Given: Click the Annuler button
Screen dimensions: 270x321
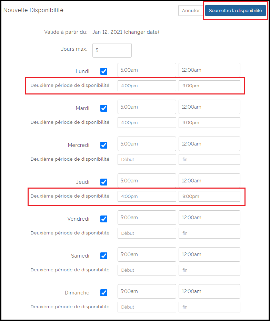Looking at the screenshot, I should (191, 10).
